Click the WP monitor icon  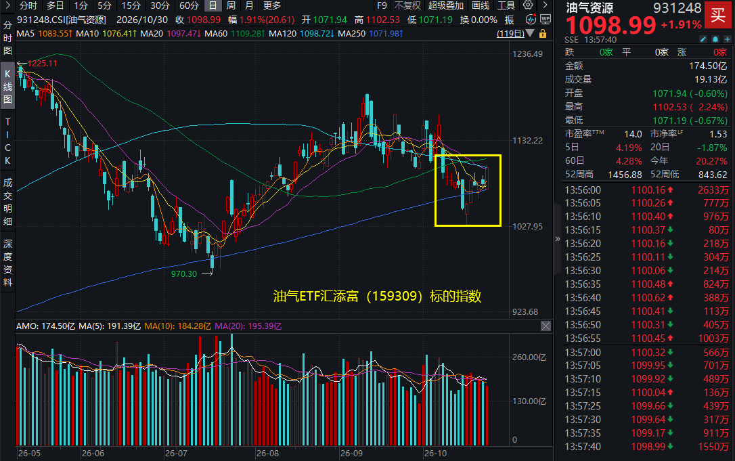(x=545, y=20)
